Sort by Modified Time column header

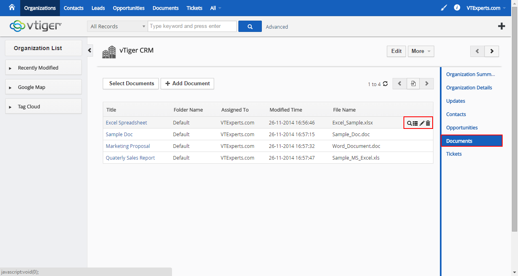(x=286, y=110)
